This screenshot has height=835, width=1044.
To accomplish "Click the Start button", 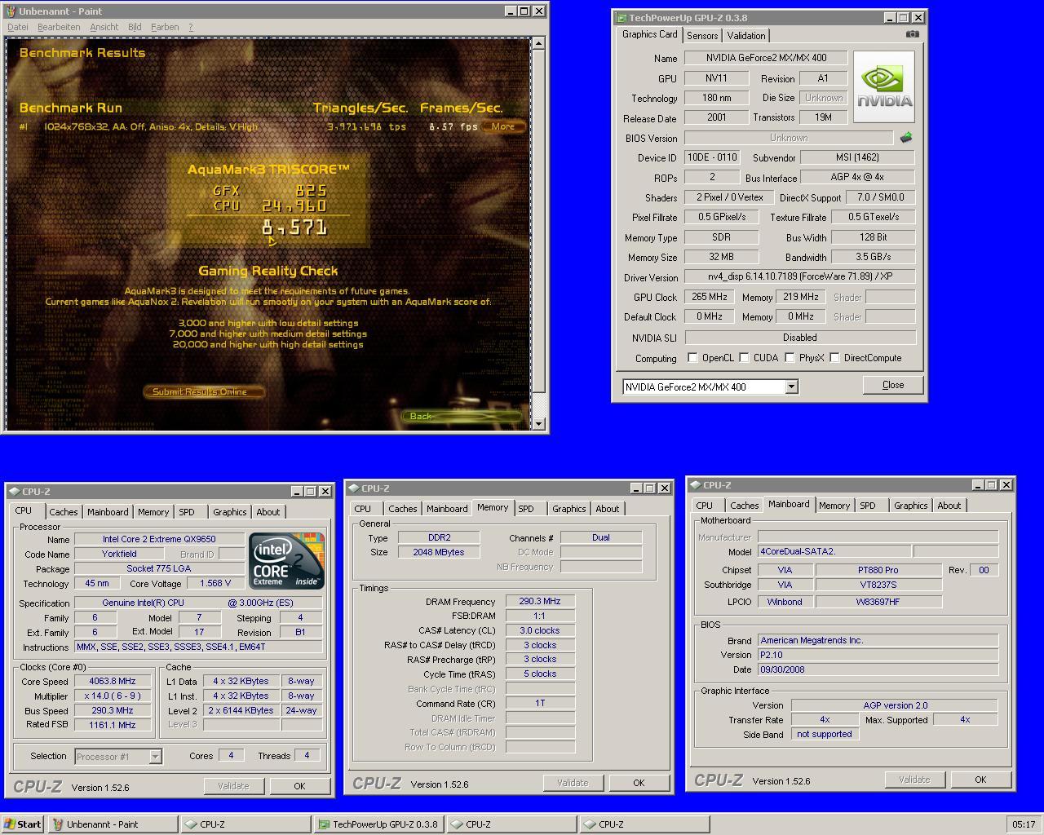I will 24,824.
